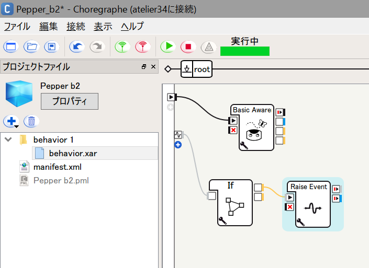This screenshot has width=369, height=268.
Task: Click the If box upper output port
Action: point(259,188)
